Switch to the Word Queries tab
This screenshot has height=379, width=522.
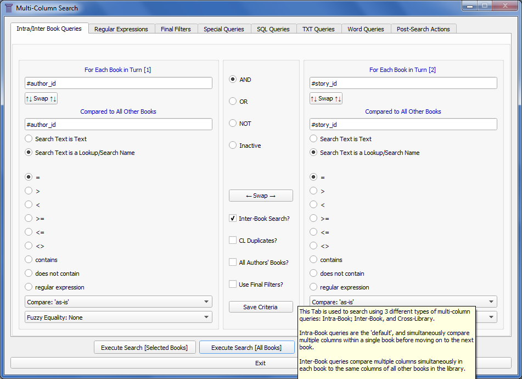pos(366,29)
